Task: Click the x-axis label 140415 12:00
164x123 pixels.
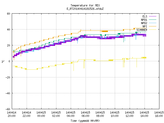Action: 130,114
